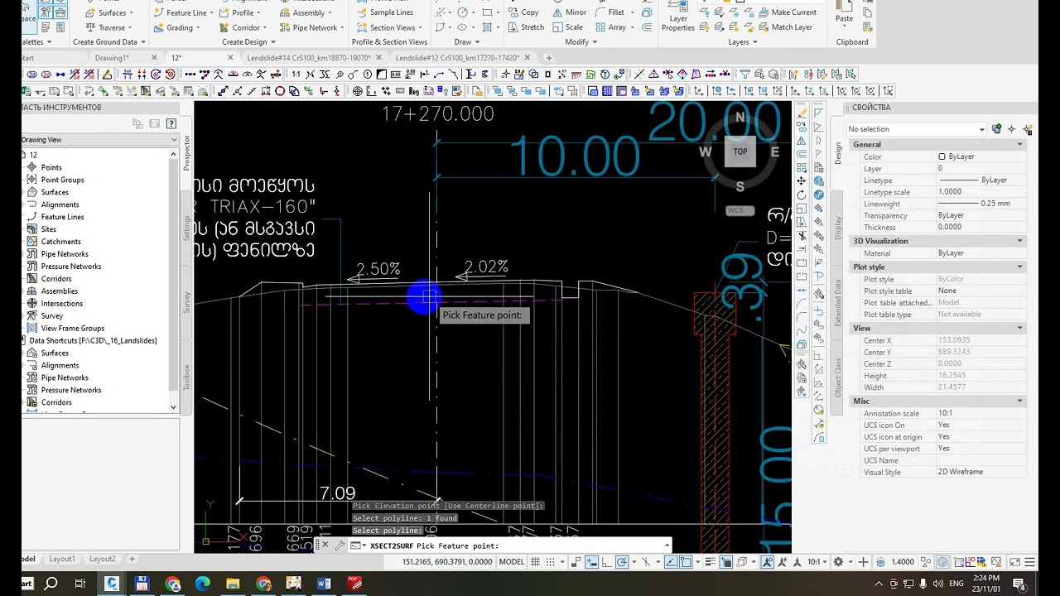The height and width of the screenshot is (596, 1060).
Task: Switch to the Layout1 tab
Action: pyautogui.click(x=62, y=559)
